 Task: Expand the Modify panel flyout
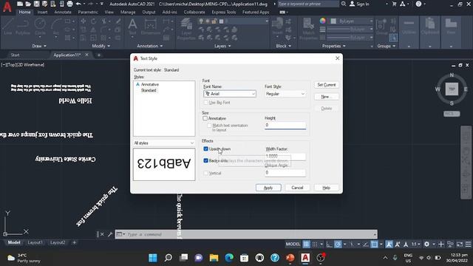coord(101,46)
